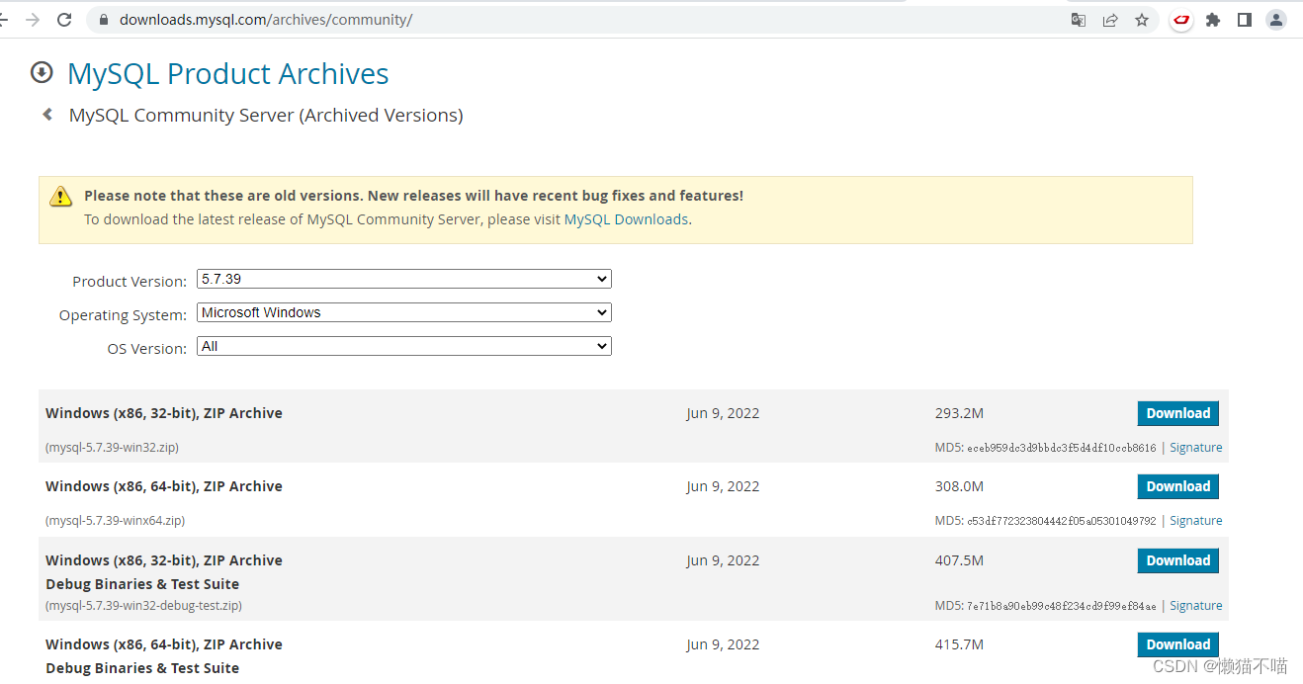This screenshot has width=1303, height=684.
Task: Click the browser forward arrow
Action: point(33,20)
